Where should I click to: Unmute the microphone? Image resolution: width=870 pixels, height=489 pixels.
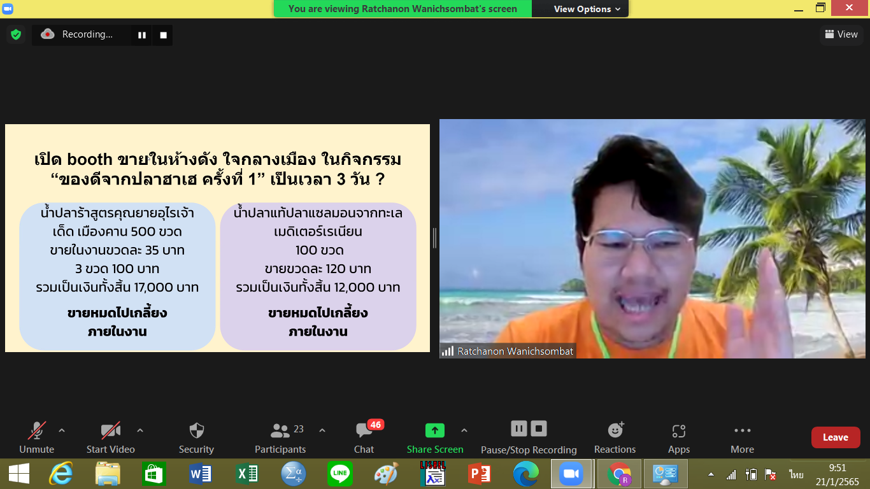click(36, 437)
